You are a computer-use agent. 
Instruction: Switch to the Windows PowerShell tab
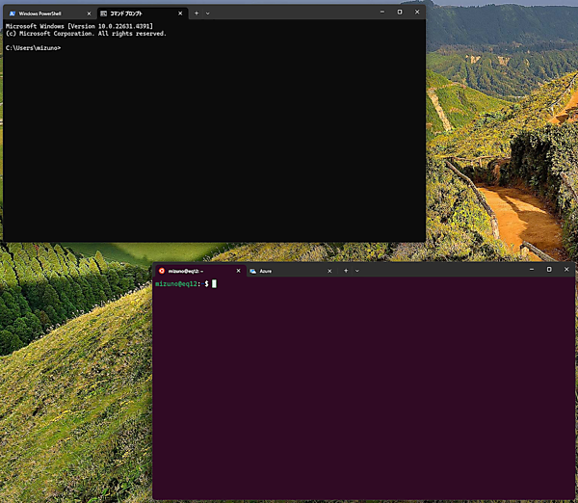(x=40, y=13)
